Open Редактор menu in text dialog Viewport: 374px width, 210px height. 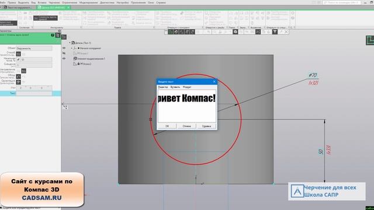(x=163, y=87)
